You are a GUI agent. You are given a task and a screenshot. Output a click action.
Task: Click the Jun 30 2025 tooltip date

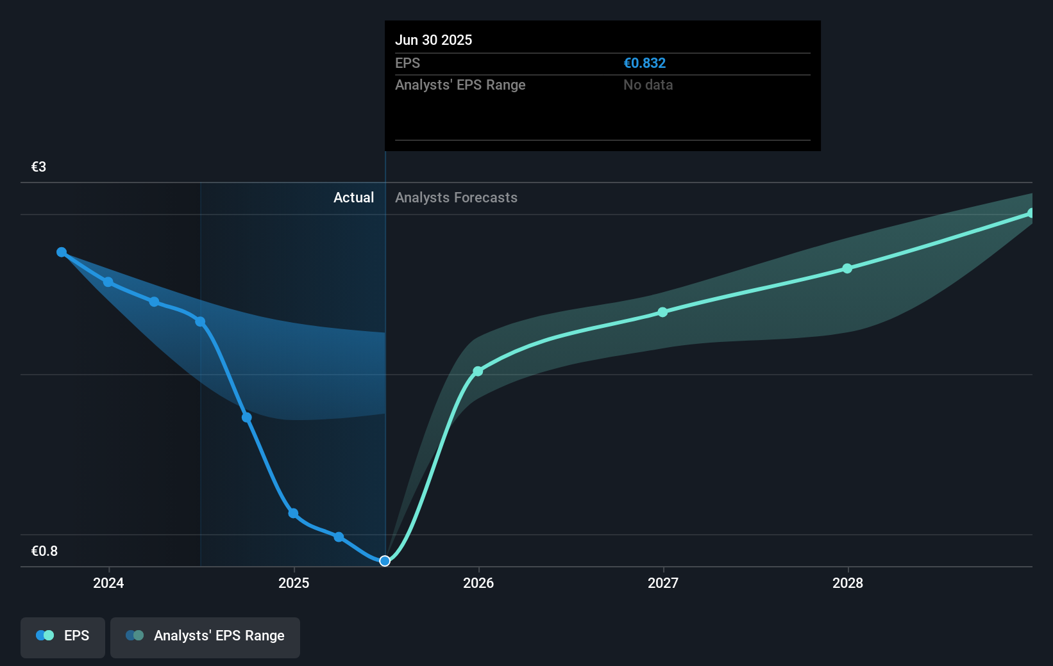(434, 40)
